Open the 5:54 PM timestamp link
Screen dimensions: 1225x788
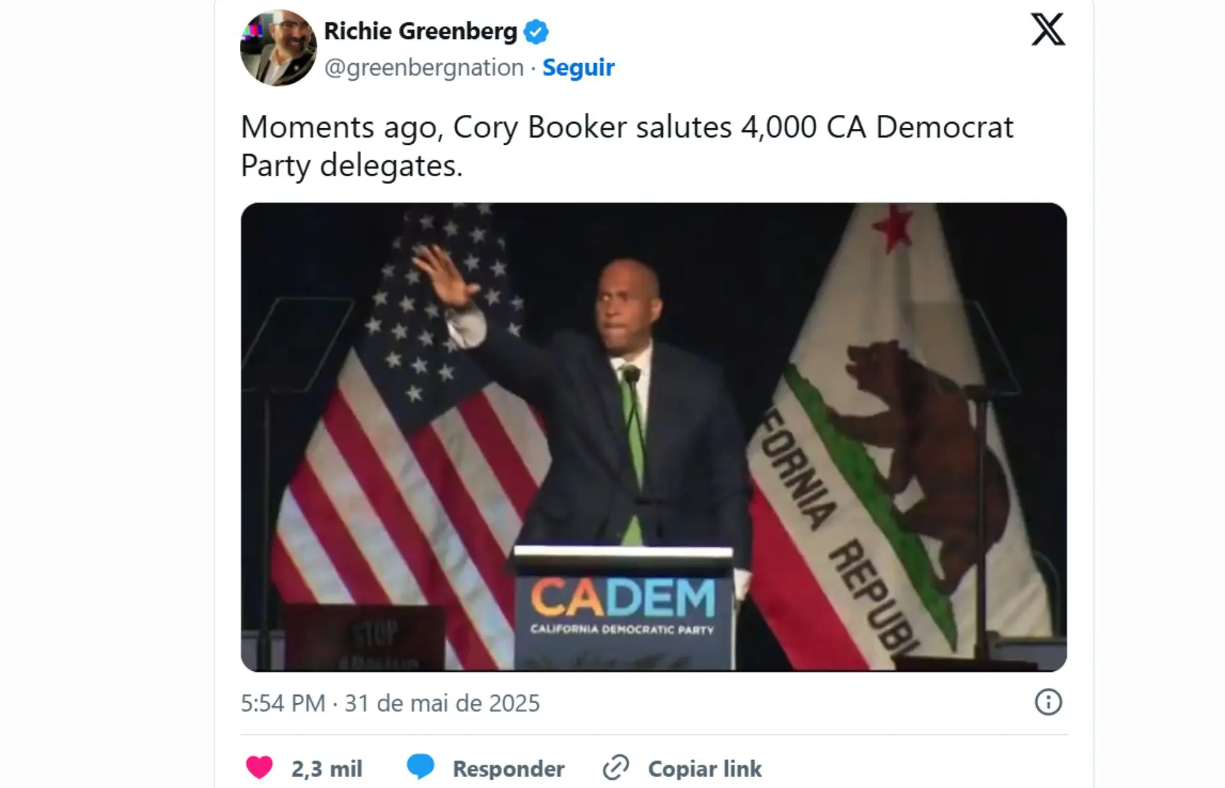point(283,703)
